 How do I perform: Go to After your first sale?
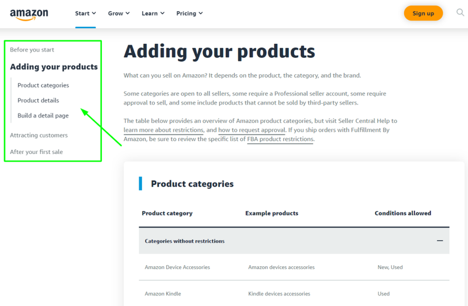point(36,152)
